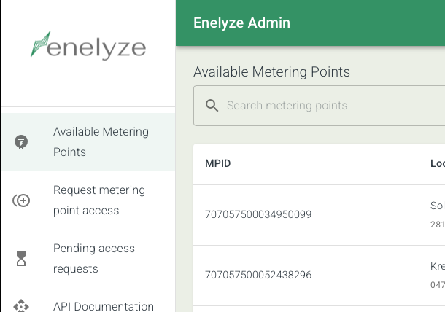Screen dimensions: 445x312
Task: Click the Enelyze Admin header title
Action: pos(241,23)
